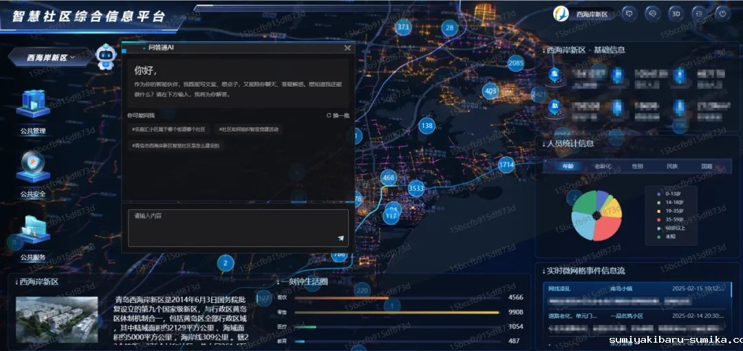This screenshot has width=743, height=351.
Task: Click the screen-display icon in top toolbar
Action: [x=629, y=14]
